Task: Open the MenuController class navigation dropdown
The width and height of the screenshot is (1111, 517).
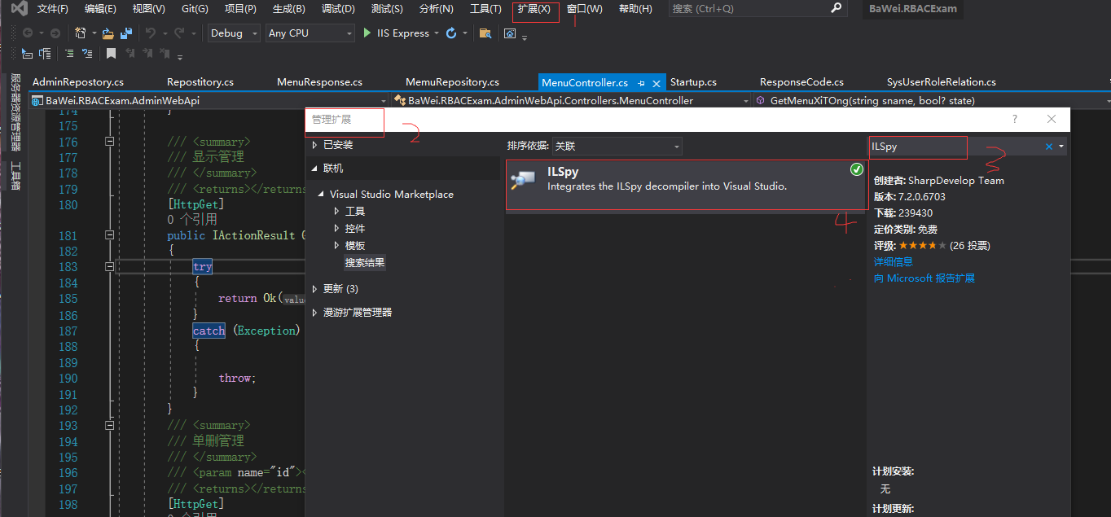Action: (572, 101)
